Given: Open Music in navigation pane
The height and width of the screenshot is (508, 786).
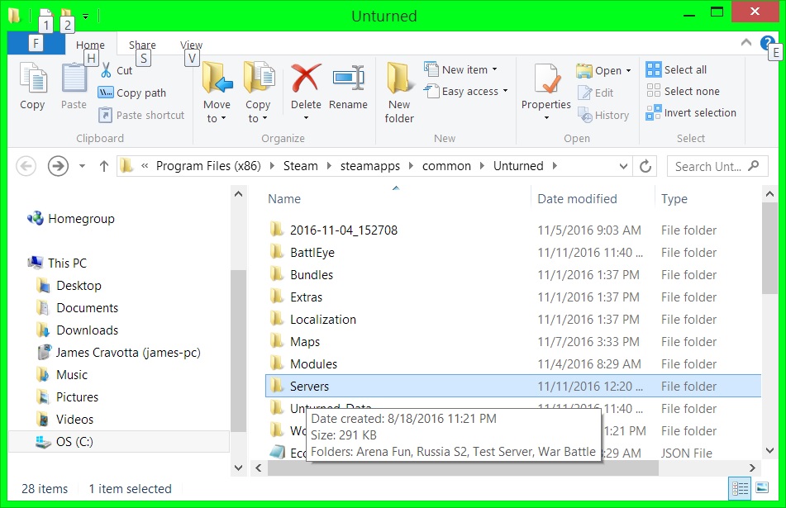Looking at the screenshot, I should point(62,375).
